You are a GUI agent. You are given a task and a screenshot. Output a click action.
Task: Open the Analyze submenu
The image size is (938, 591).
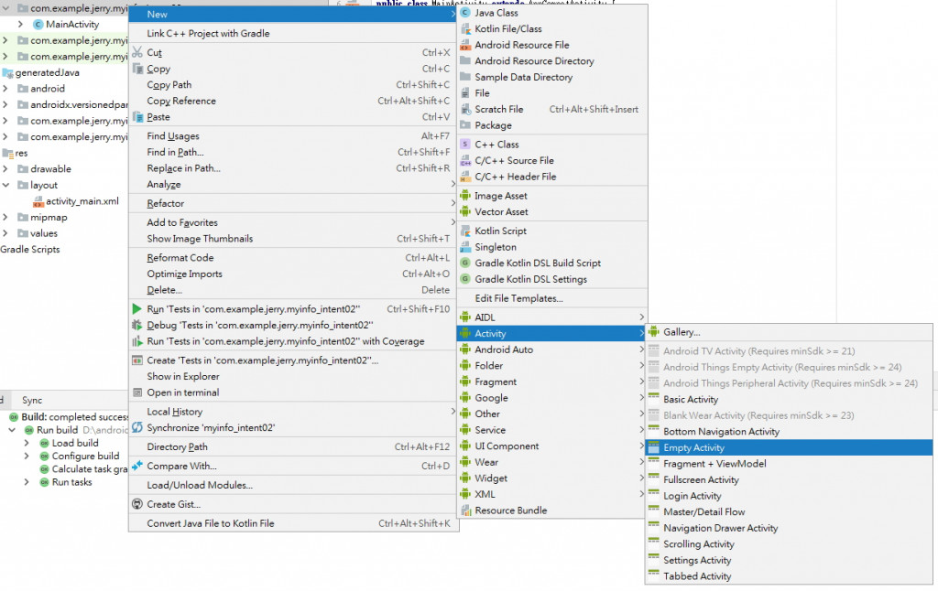pos(294,185)
